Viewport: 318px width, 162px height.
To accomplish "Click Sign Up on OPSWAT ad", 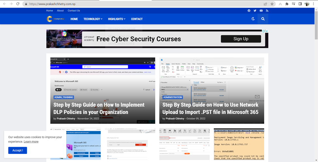I will (241, 39).
